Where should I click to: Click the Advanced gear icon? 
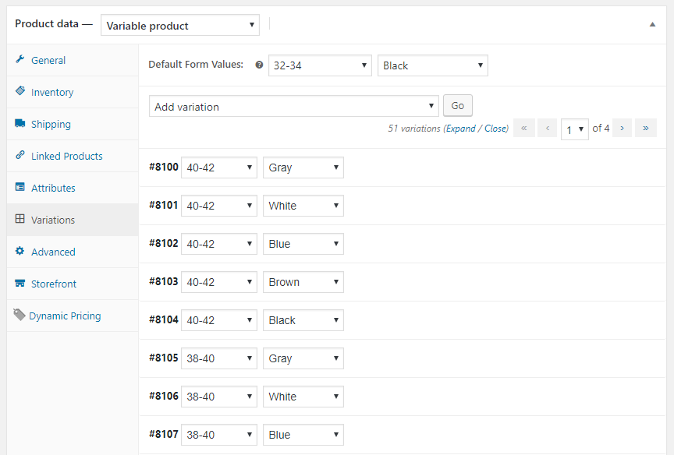[x=20, y=251]
